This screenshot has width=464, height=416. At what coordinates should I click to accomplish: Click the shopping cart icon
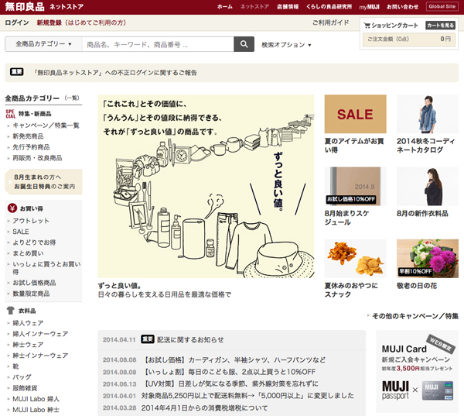[x=367, y=26]
